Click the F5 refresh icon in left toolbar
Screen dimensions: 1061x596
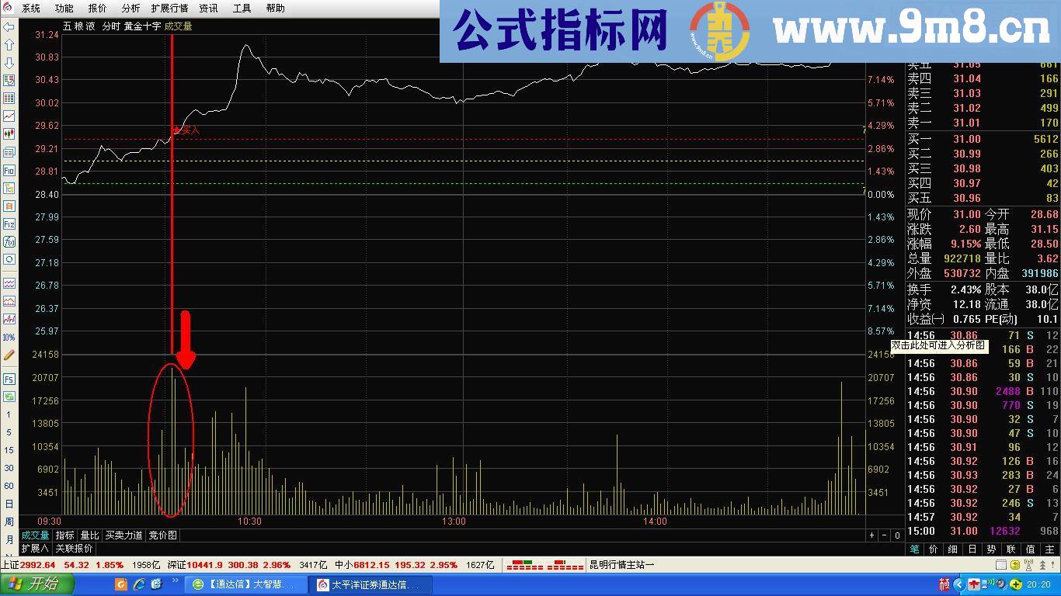tap(11, 379)
